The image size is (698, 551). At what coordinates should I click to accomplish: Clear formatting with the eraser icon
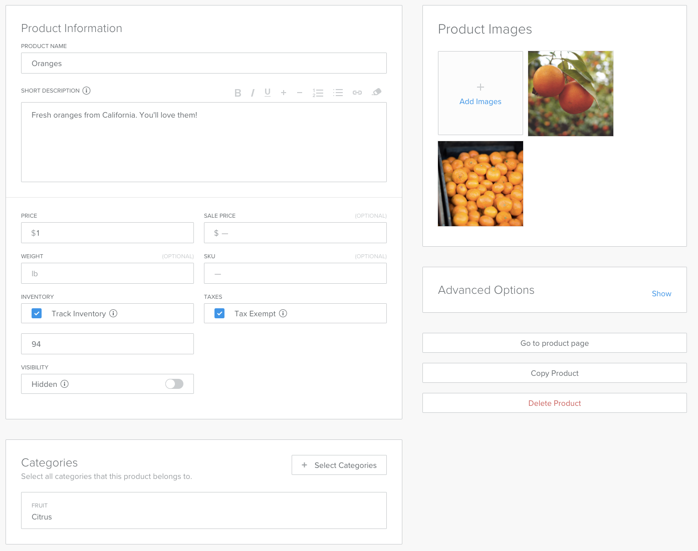(x=376, y=92)
